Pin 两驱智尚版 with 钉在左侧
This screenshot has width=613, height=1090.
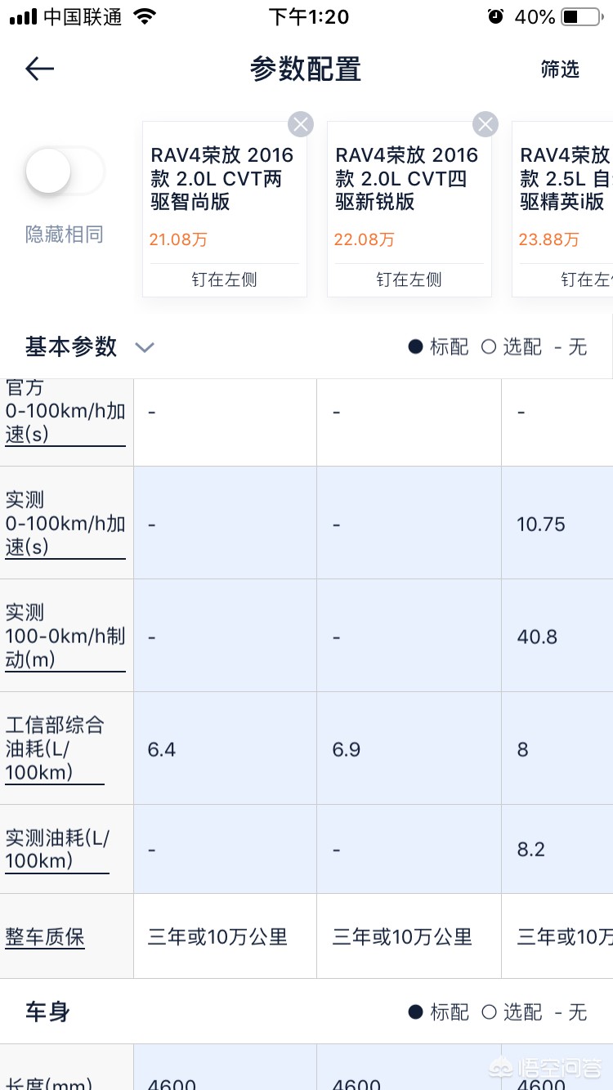(225, 279)
